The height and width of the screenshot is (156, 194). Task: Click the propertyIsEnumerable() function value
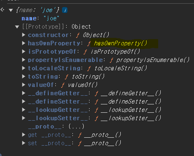(153, 60)
